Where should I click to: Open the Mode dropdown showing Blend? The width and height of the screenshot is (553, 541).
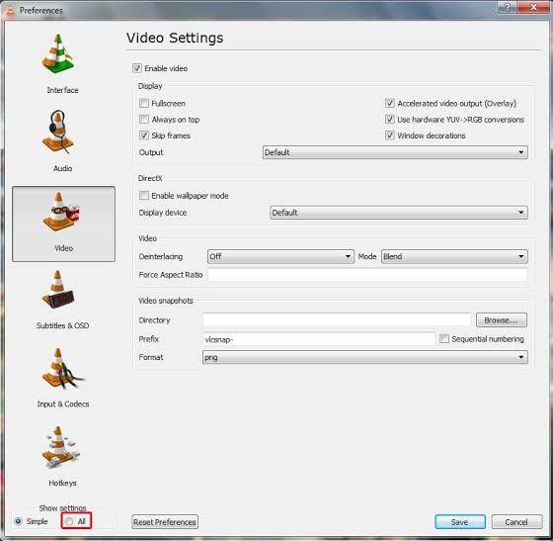(454, 256)
